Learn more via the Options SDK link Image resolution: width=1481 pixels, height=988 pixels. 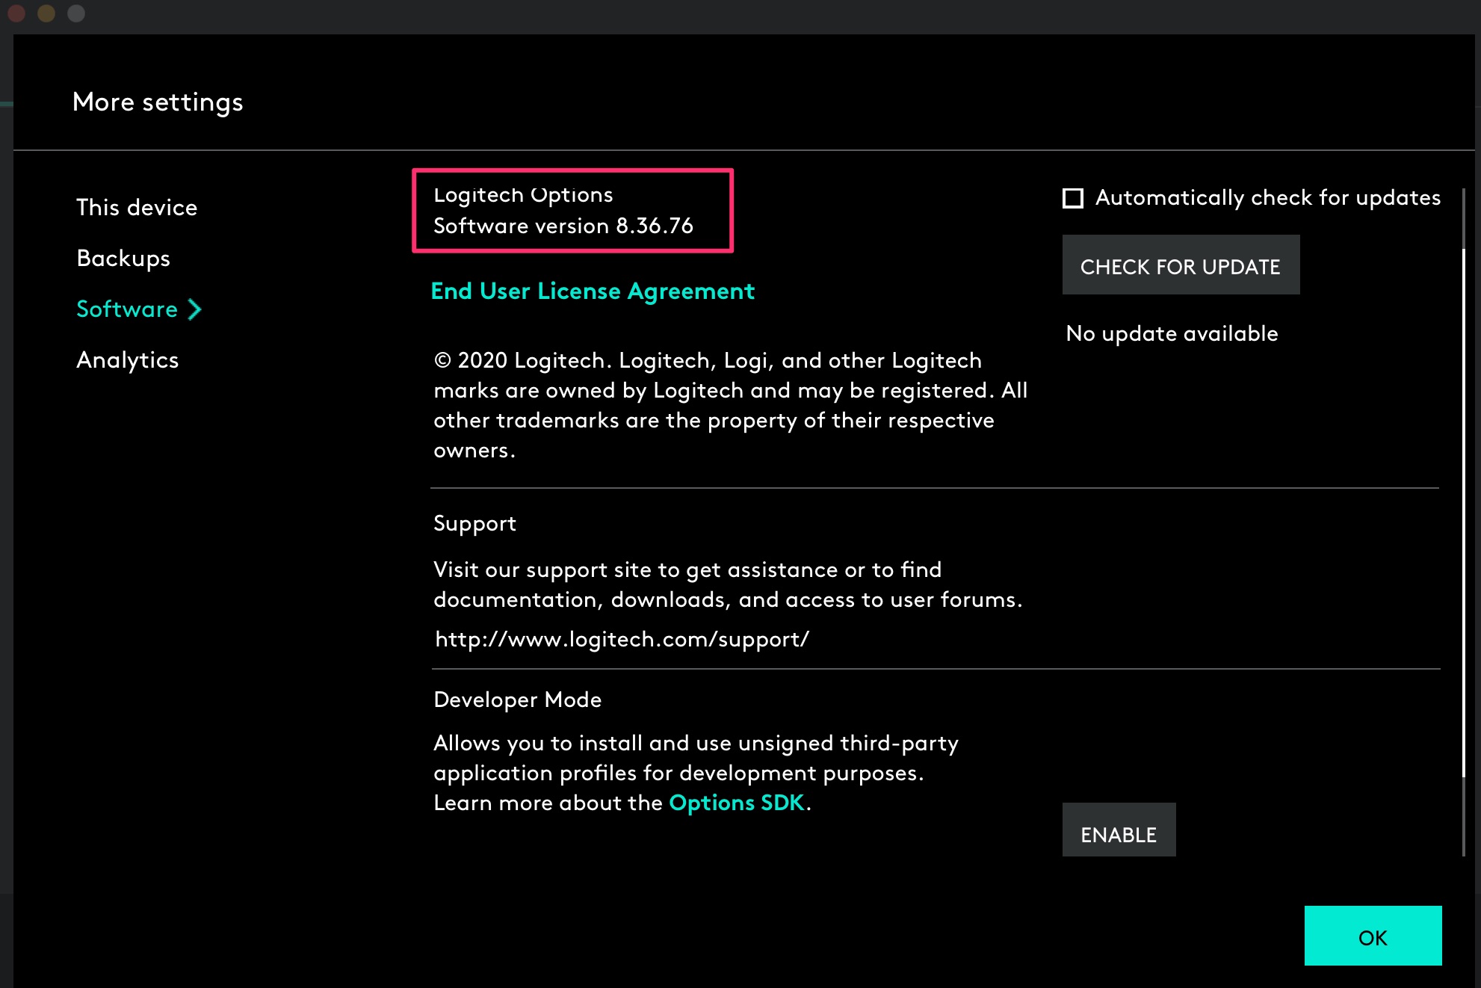click(736, 803)
